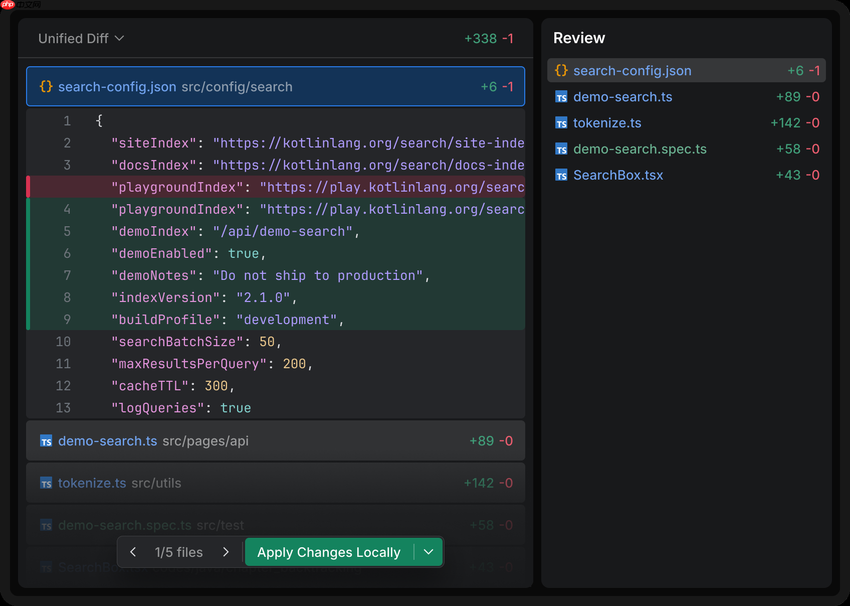Click the TS icon next to demo-search.ts in Review
This screenshot has height=606, width=850.
561,97
